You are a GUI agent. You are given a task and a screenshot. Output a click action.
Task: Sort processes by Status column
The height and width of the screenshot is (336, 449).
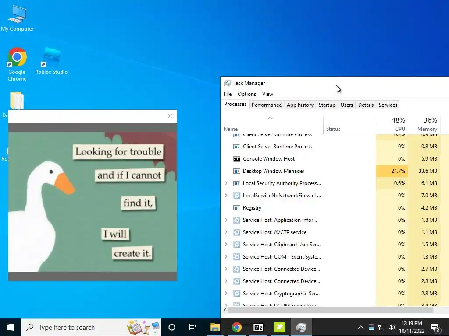(x=349, y=125)
